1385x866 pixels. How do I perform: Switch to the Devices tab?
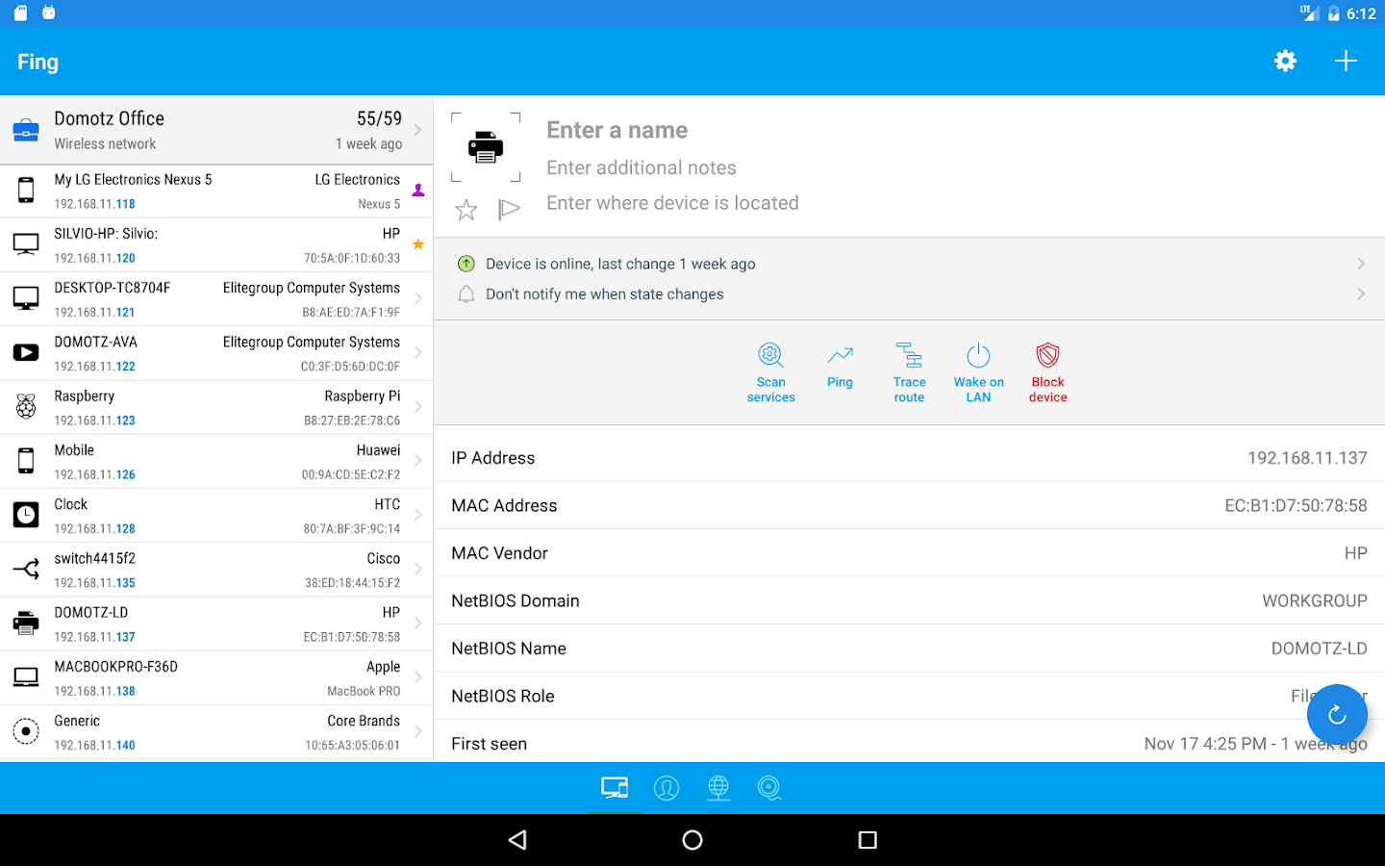click(x=615, y=787)
